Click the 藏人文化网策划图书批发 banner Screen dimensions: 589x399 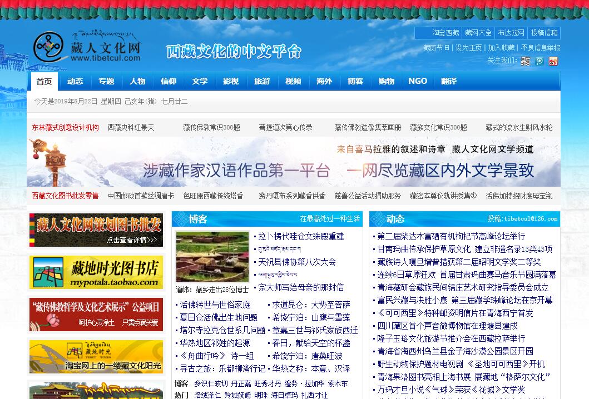(x=96, y=230)
